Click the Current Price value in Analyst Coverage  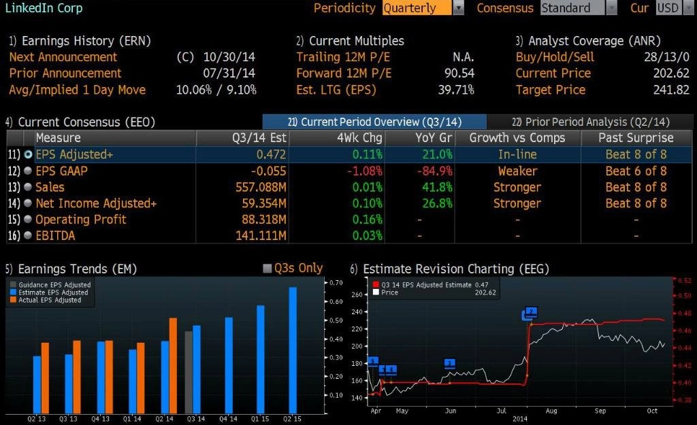[671, 73]
